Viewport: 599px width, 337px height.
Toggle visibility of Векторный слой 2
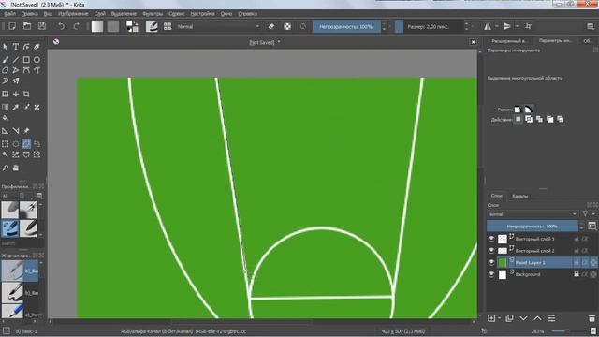pyautogui.click(x=491, y=251)
